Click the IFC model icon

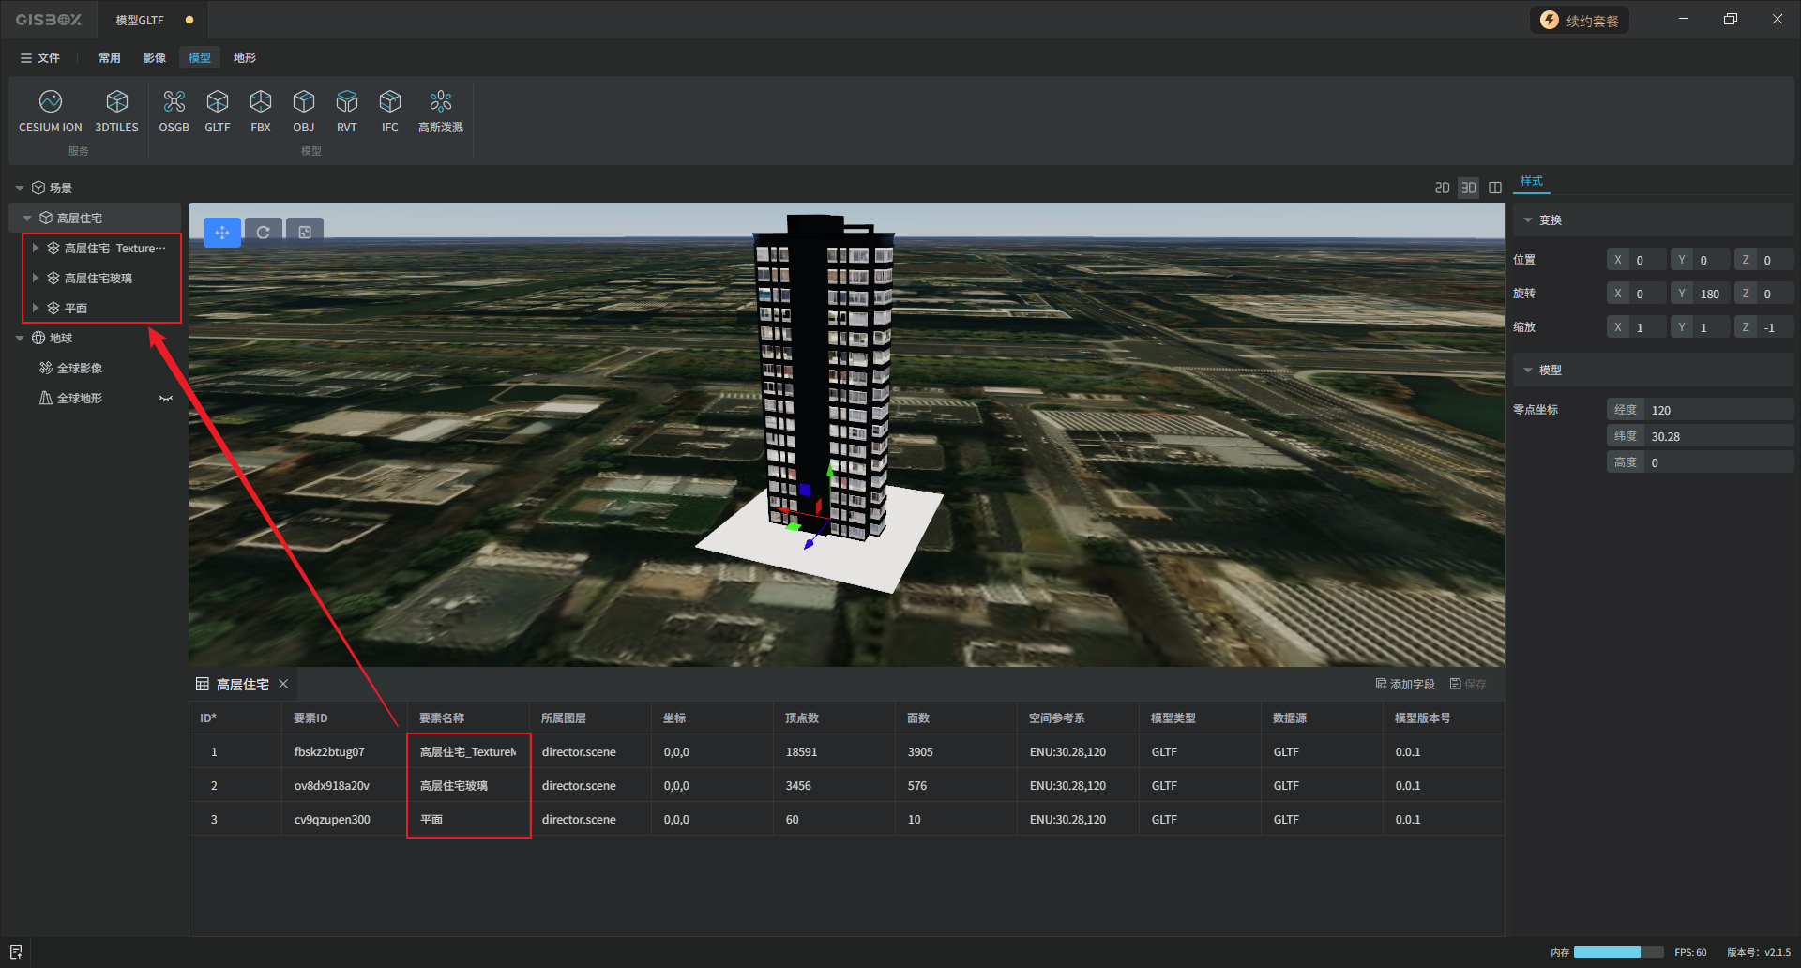click(389, 101)
